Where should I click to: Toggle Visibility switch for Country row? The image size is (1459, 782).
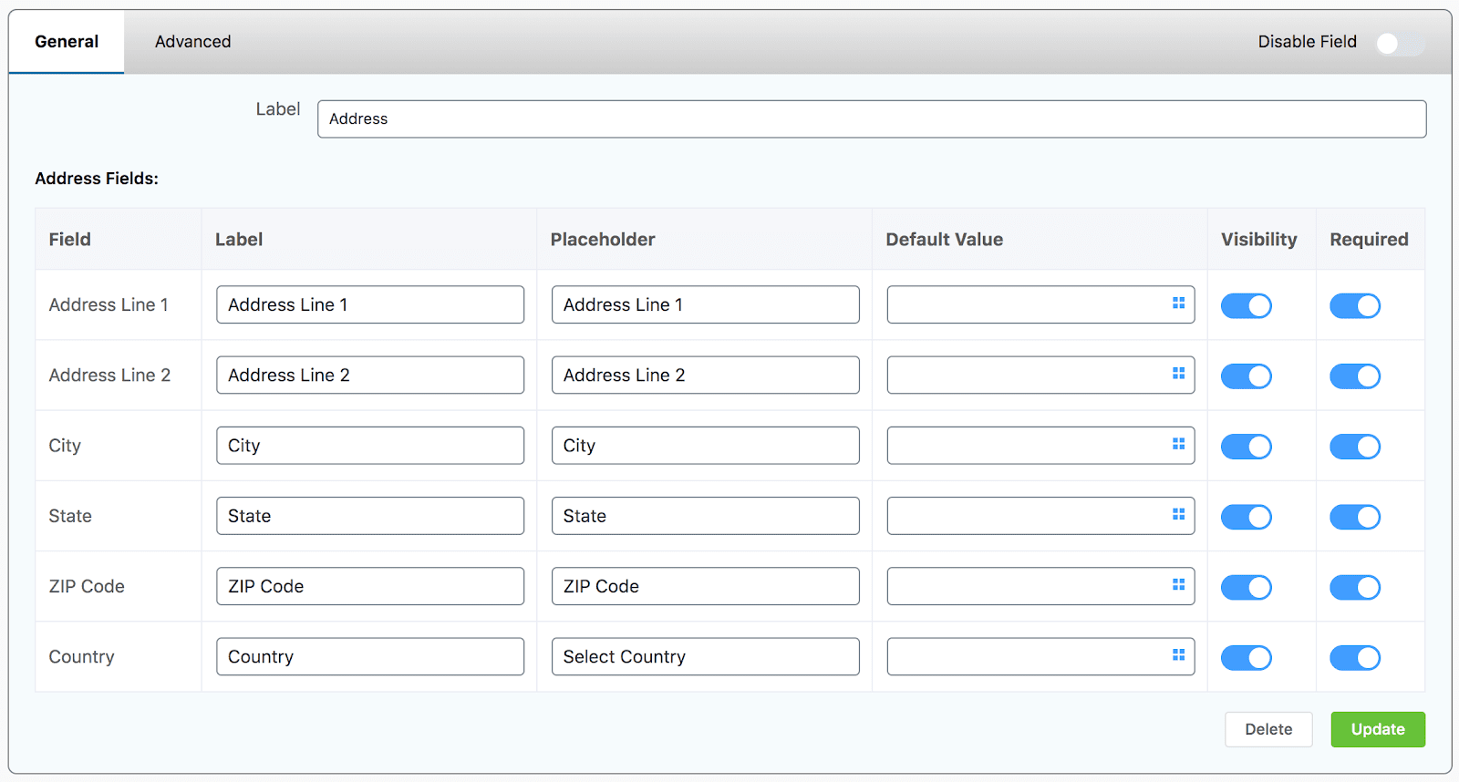(x=1246, y=658)
